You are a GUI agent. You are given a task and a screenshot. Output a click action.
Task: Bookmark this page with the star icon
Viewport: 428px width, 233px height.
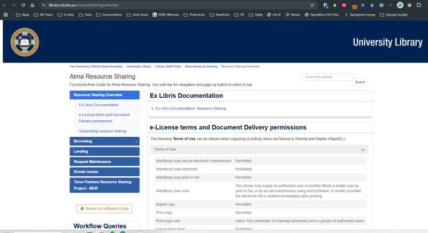pos(312,5)
